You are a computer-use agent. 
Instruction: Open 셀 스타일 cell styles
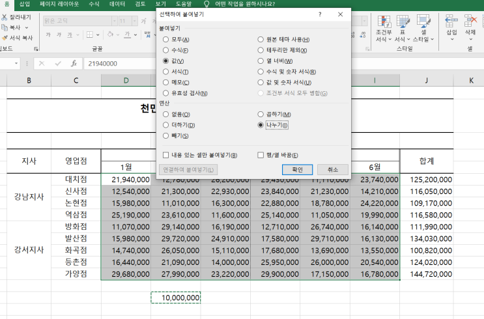(423, 29)
